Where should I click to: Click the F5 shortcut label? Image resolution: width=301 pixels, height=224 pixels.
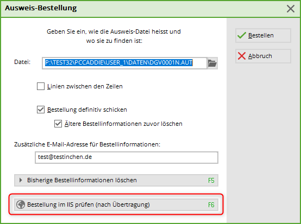point(211,181)
